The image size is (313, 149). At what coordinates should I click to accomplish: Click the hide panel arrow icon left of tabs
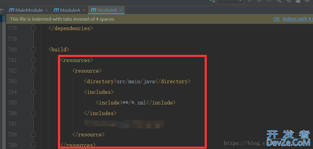coord(2,9)
